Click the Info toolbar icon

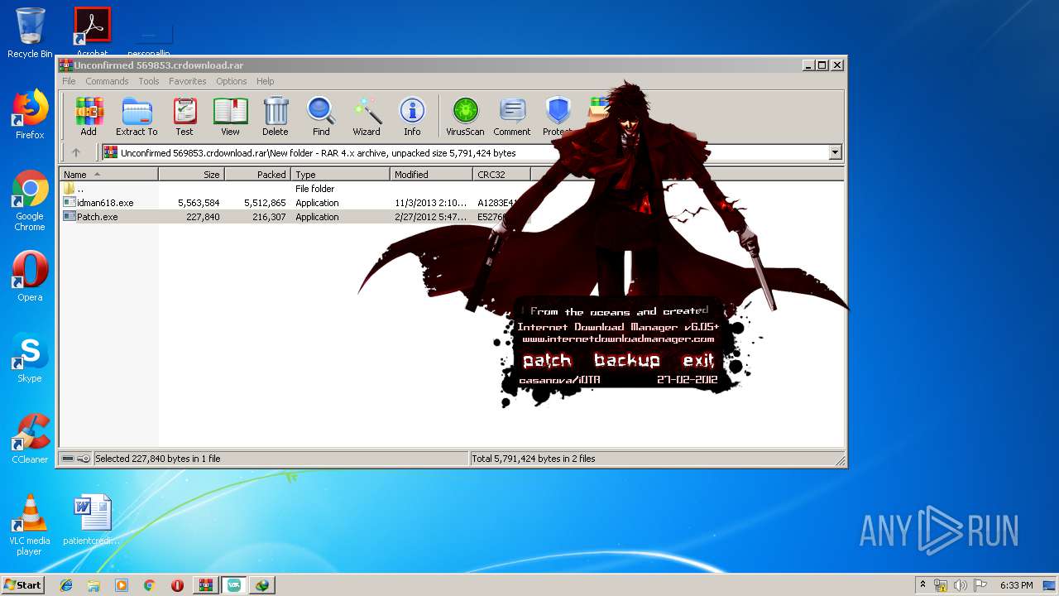tap(412, 117)
